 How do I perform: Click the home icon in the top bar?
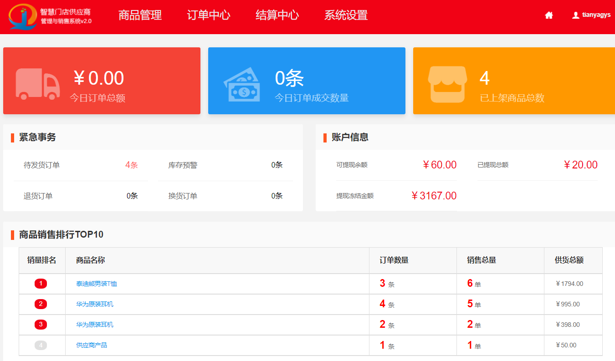[x=548, y=15]
